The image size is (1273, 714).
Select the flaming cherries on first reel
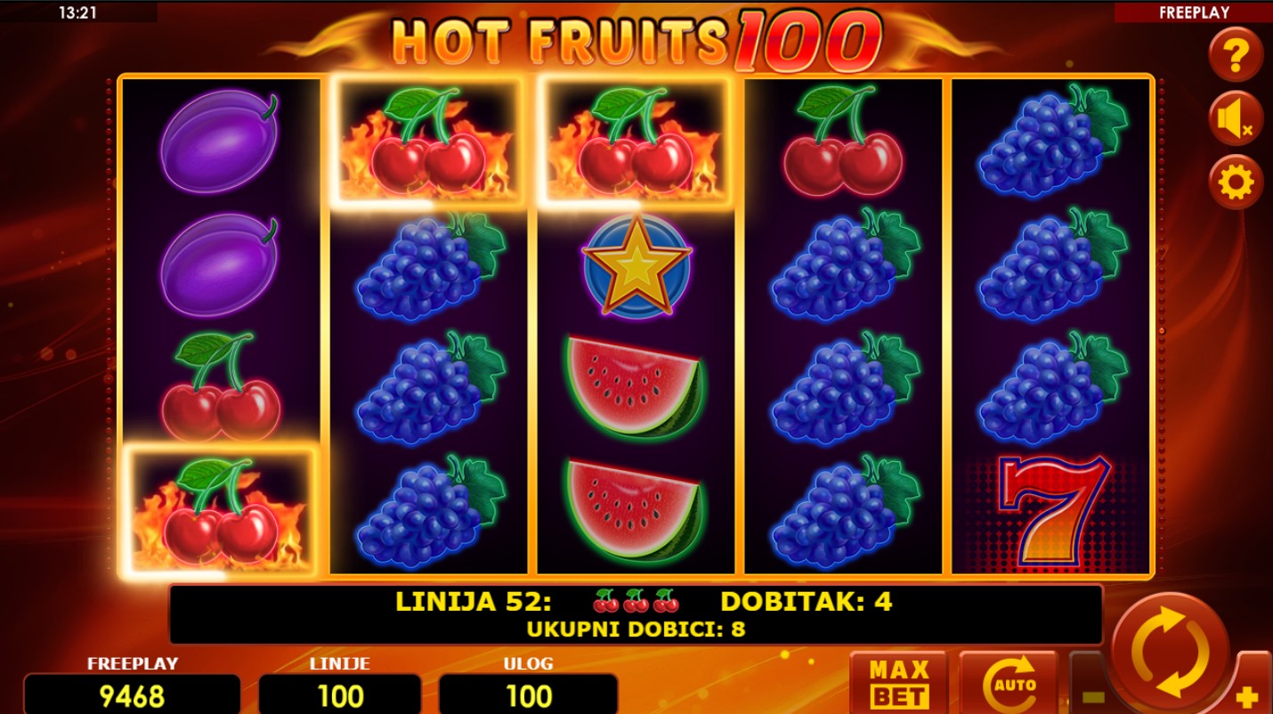coord(220,511)
